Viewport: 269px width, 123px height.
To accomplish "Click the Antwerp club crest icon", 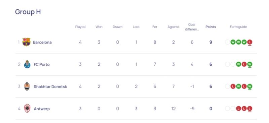I will (27, 109).
